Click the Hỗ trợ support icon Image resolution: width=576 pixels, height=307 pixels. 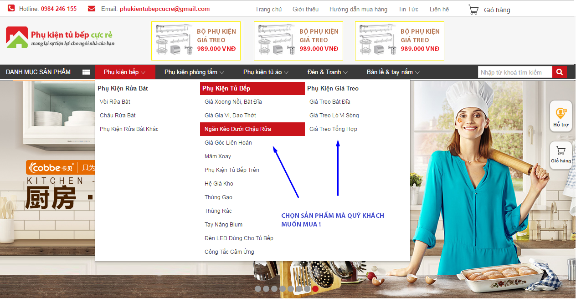(x=561, y=116)
